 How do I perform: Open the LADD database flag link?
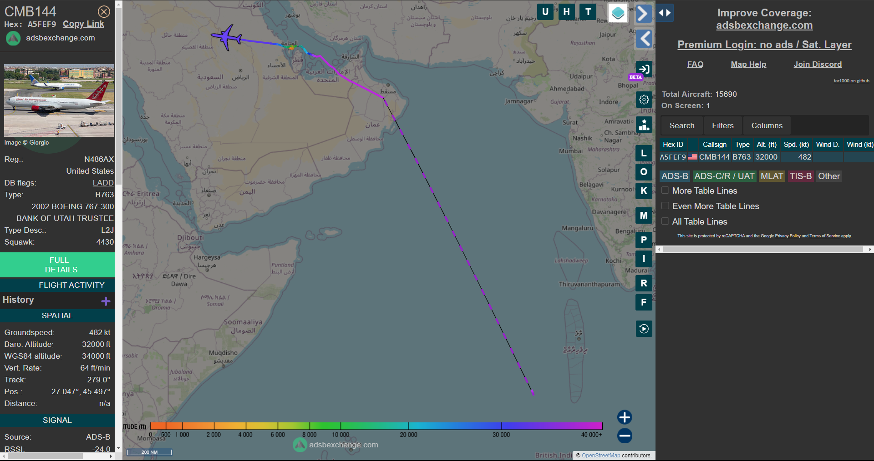pos(103,183)
